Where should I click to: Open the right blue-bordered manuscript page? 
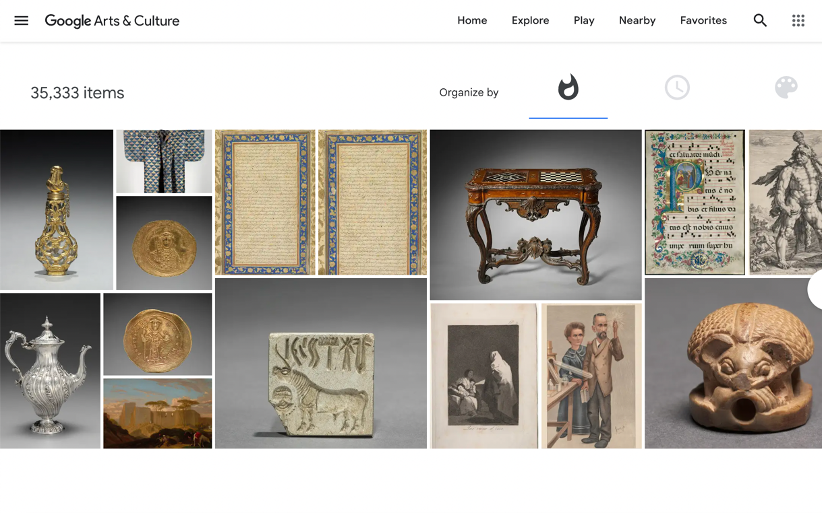[x=372, y=203]
